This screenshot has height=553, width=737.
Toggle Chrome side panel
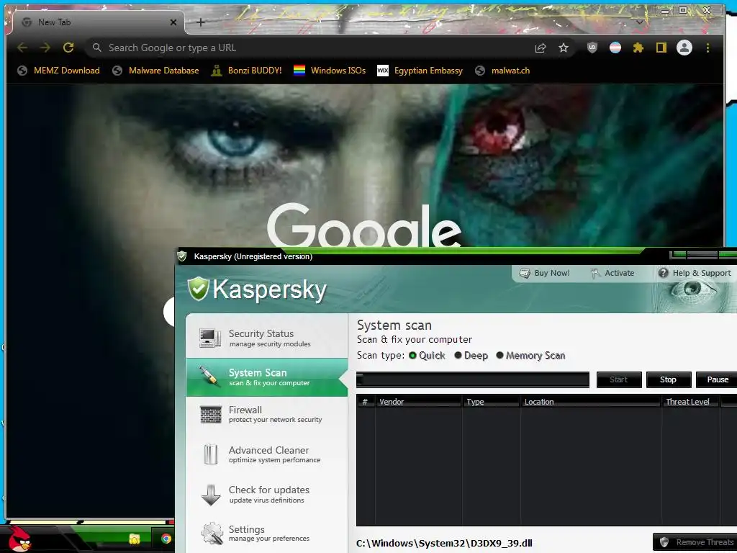pos(661,48)
